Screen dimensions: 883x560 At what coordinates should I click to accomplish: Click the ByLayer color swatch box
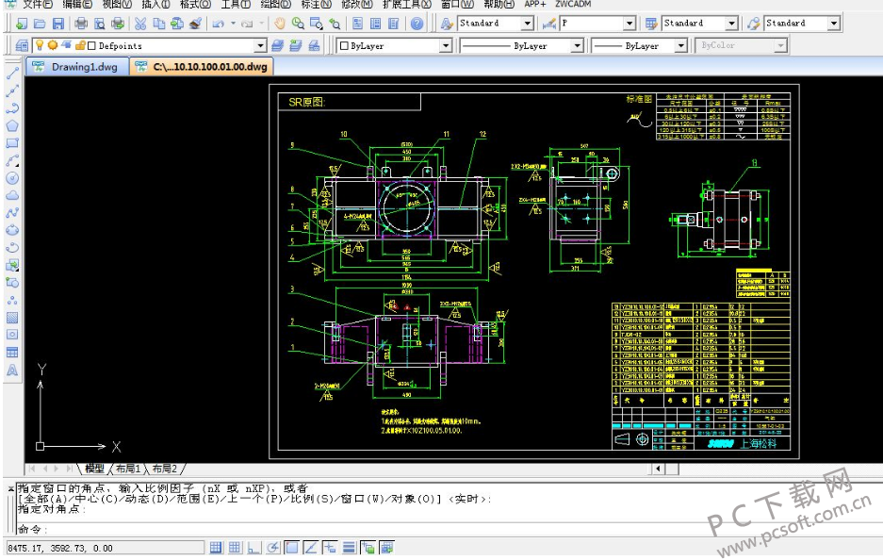(344, 45)
